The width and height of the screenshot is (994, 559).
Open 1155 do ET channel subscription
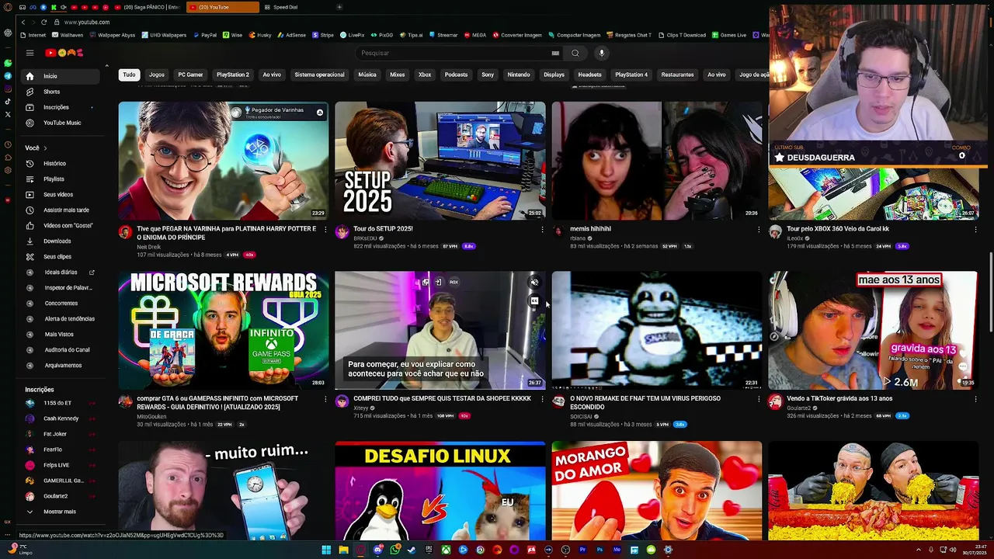pos(61,403)
